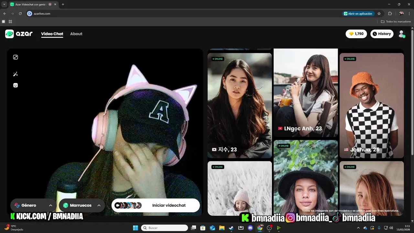The height and width of the screenshot is (233, 414).
Task: Open the snowy beanie profile card
Action: coord(240,188)
